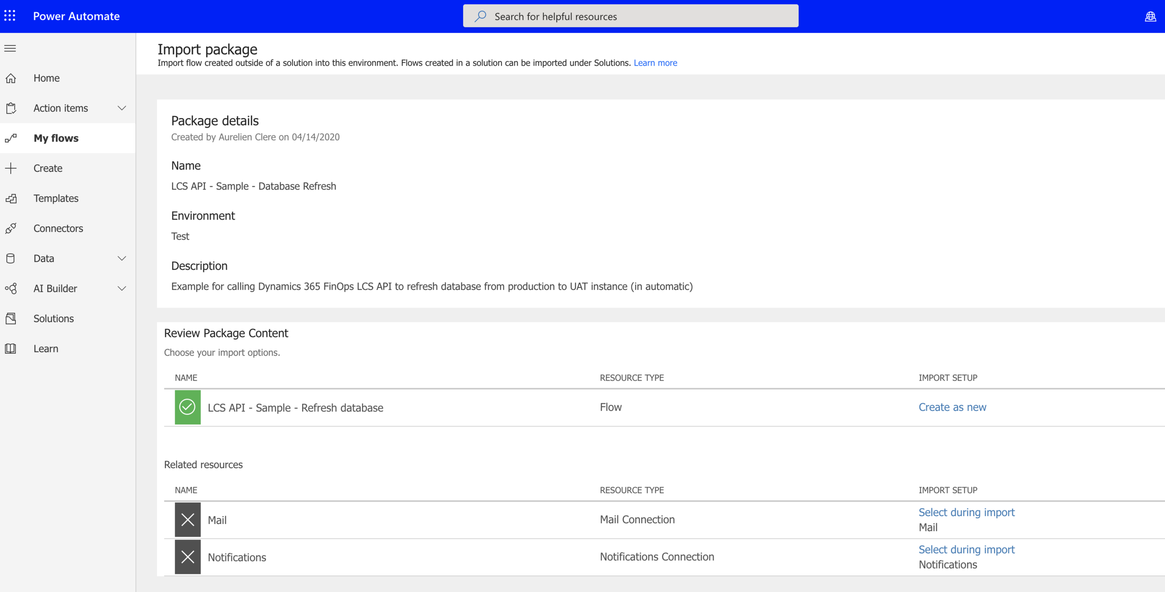
Task: Expand the Data chevron
Action: click(122, 258)
